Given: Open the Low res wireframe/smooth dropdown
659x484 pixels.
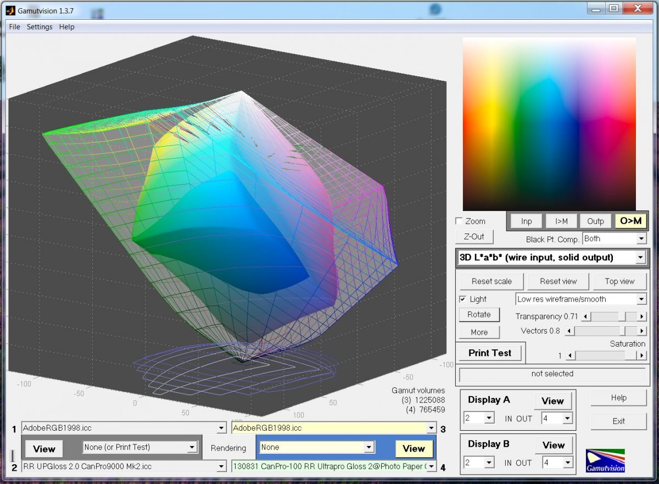Looking at the screenshot, I should click(x=641, y=299).
